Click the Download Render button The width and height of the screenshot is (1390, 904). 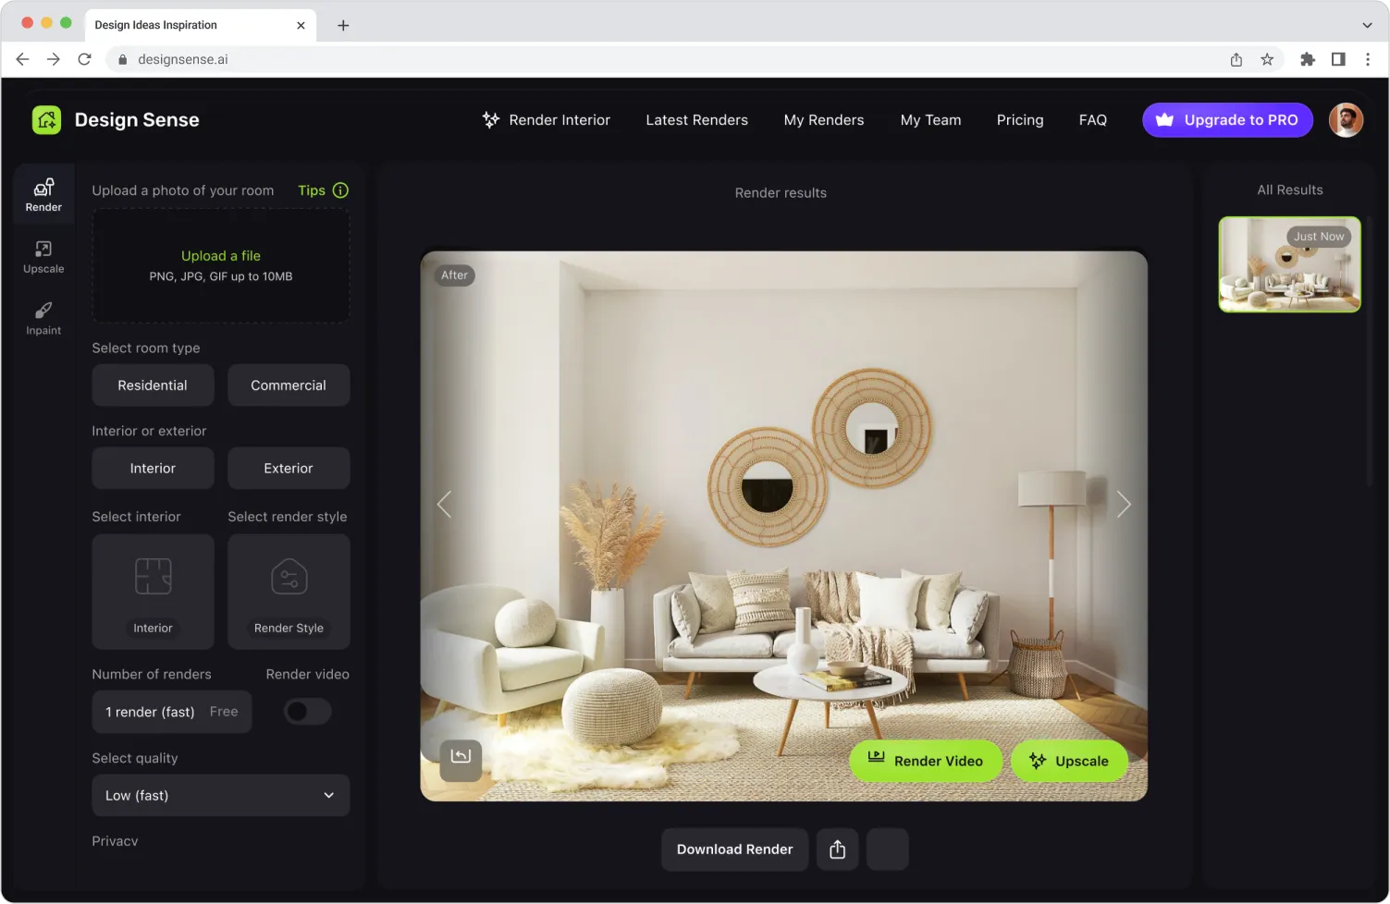pyautogui.click(x=734, y=849)
